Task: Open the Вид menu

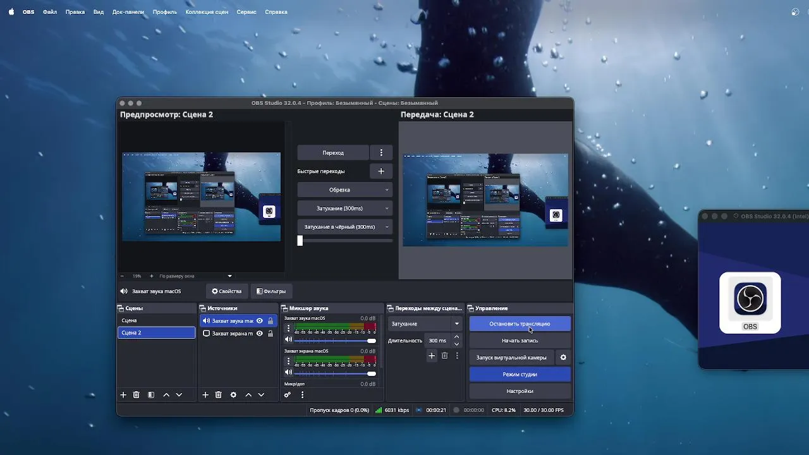Action: pyautogui.click(x=99, y=12)
